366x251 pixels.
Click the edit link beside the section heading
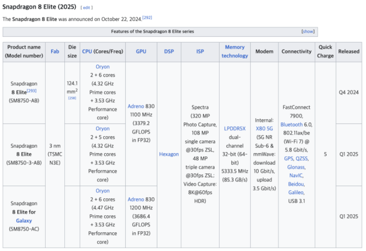87,7
